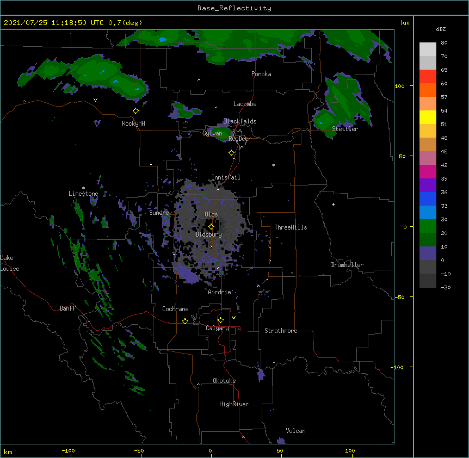The image size is (469, 458).
Task: Click the dark grey -10 dBZ swatch
Action: (428, 281)
